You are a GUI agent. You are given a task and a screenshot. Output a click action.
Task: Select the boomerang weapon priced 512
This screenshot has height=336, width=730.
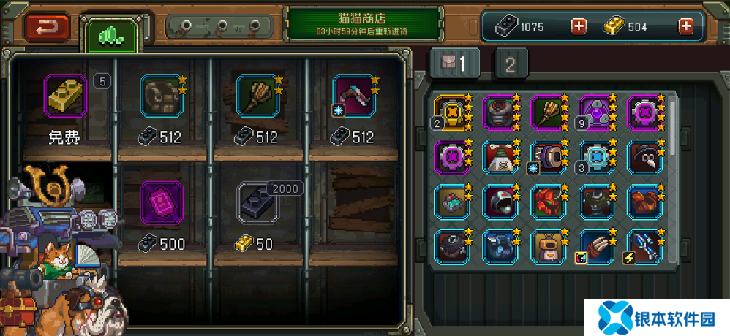coord(354,96)
